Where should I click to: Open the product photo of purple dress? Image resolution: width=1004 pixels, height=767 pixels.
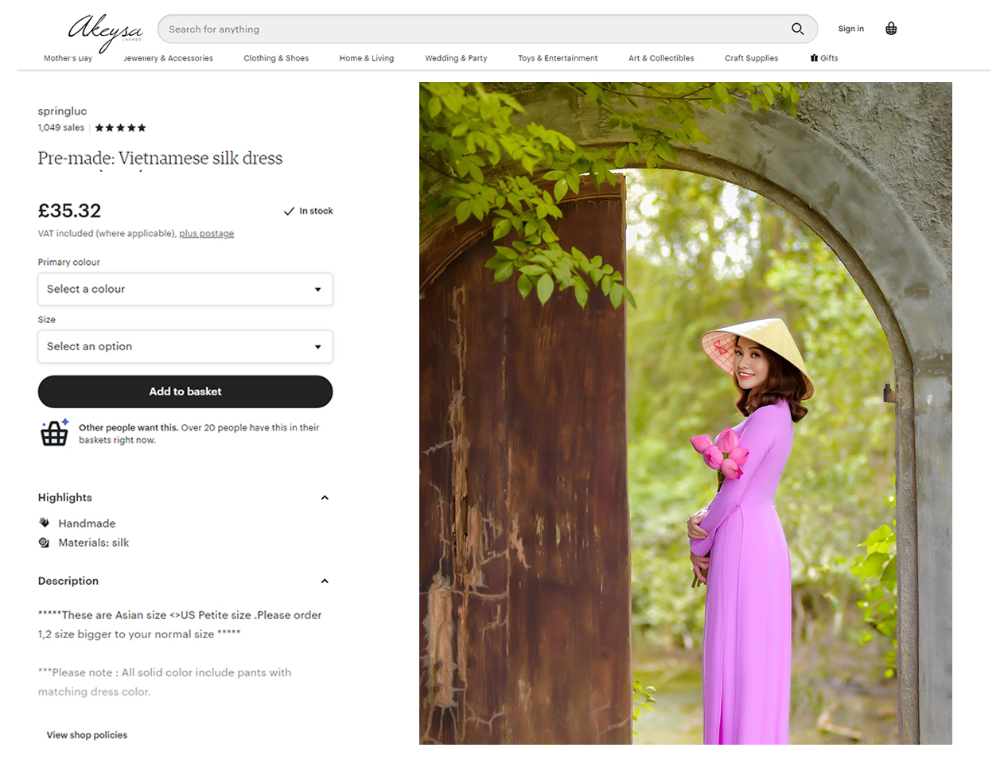click(x=685, y=413)
